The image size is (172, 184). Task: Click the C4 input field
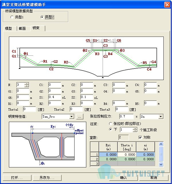tap(150, 85)
